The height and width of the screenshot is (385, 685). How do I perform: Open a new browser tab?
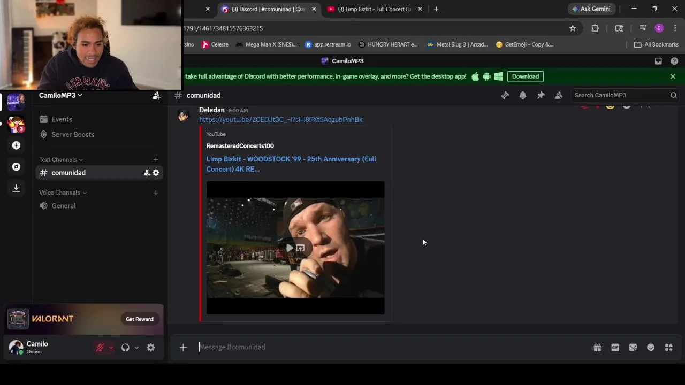[436, 9]
